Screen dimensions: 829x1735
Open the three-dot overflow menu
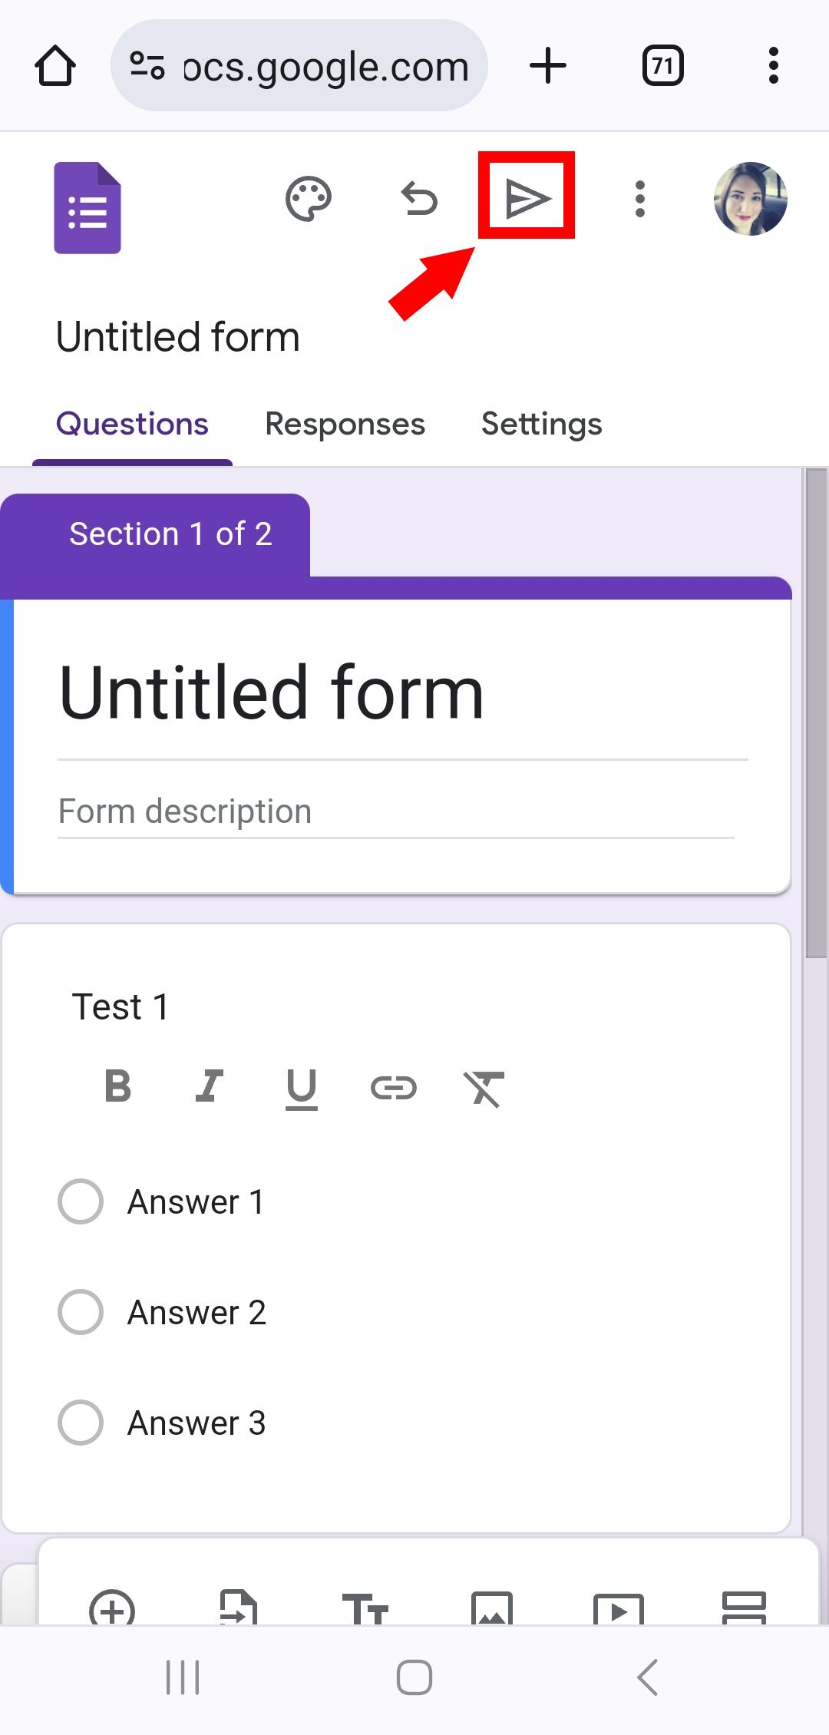tap(639, 198)
